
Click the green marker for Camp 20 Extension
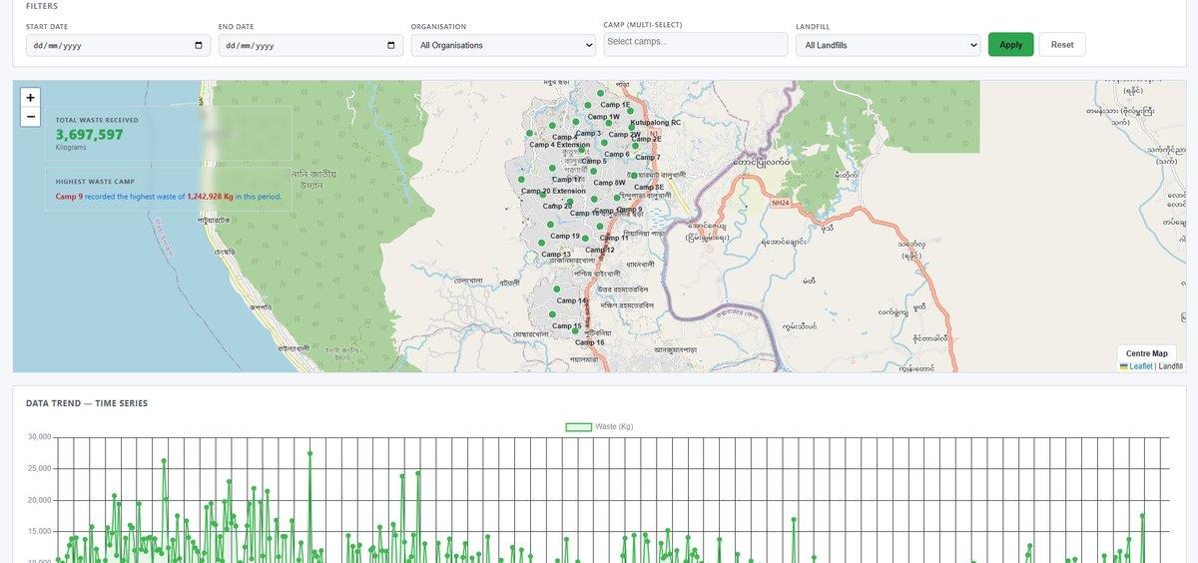click(x=521, y=179)
